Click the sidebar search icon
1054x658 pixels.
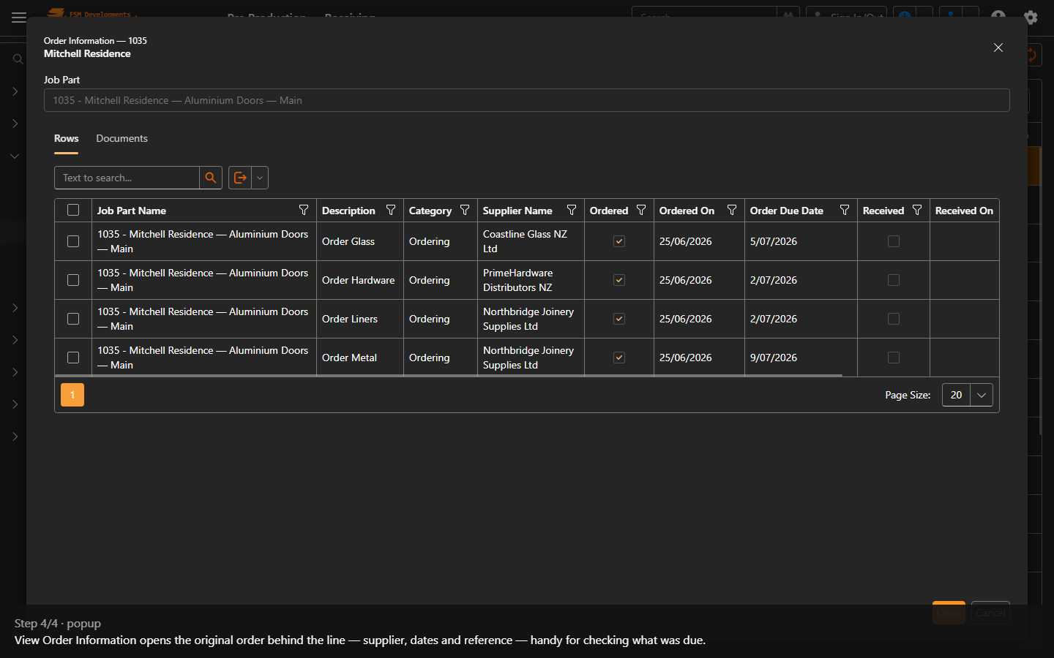coord(18,59)
